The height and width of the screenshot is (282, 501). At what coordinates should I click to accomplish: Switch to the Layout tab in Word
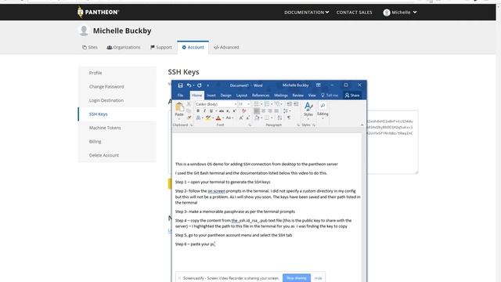click(x=242, y=96)
